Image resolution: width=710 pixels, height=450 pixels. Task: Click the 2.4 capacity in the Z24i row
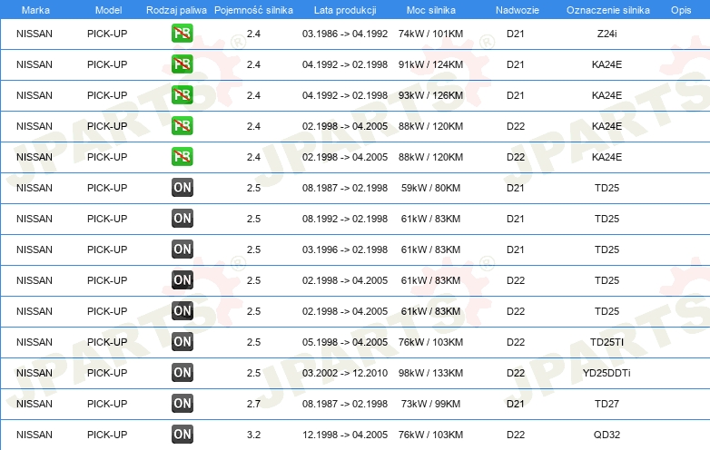[253, 34]
